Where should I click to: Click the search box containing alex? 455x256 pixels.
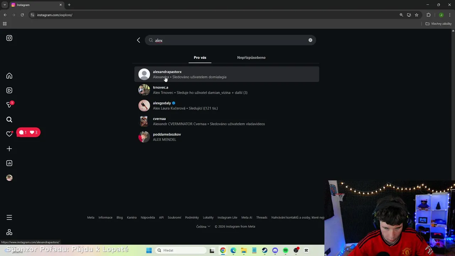coord(230,40)
